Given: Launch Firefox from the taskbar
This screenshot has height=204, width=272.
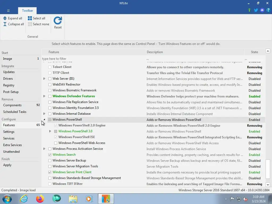Looking at the screenshot, I should [x=40, y=199].
